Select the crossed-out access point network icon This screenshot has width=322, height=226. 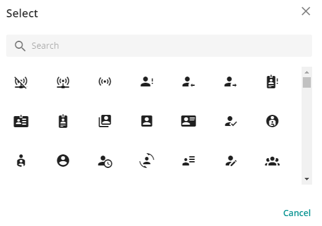tap(21, 82)
